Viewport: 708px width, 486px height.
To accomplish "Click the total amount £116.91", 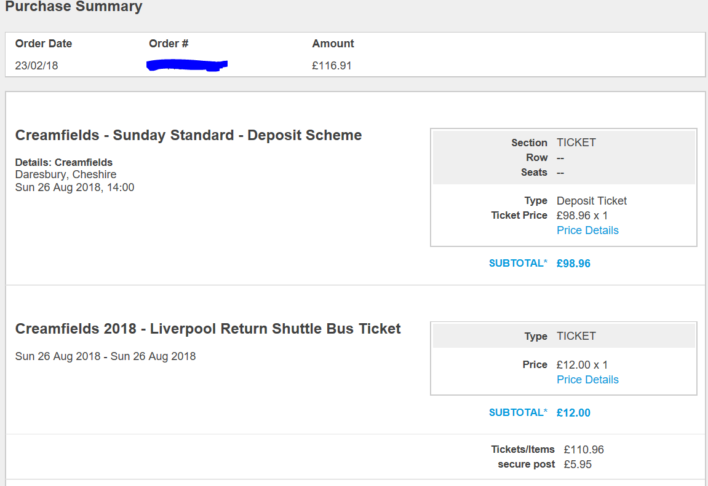I will pos(332,66).
